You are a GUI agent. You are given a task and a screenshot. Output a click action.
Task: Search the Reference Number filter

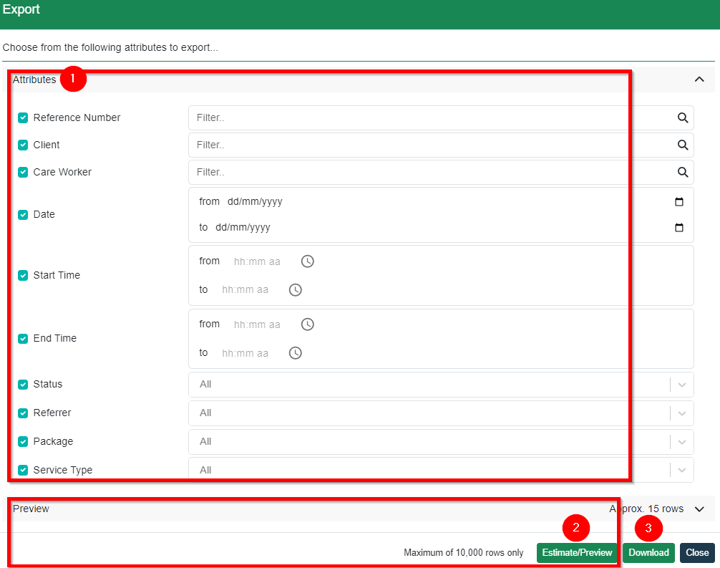[682, 117]
